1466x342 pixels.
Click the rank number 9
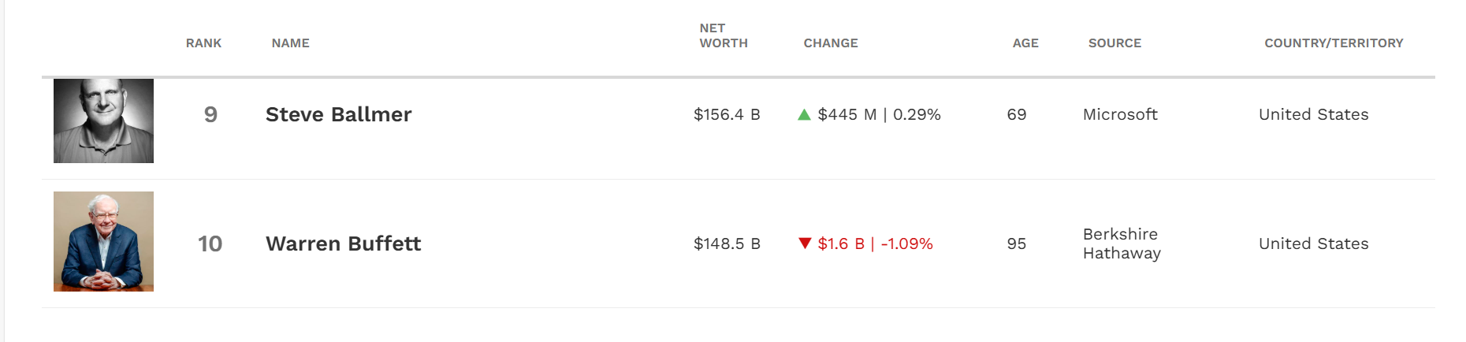(210, 115)
